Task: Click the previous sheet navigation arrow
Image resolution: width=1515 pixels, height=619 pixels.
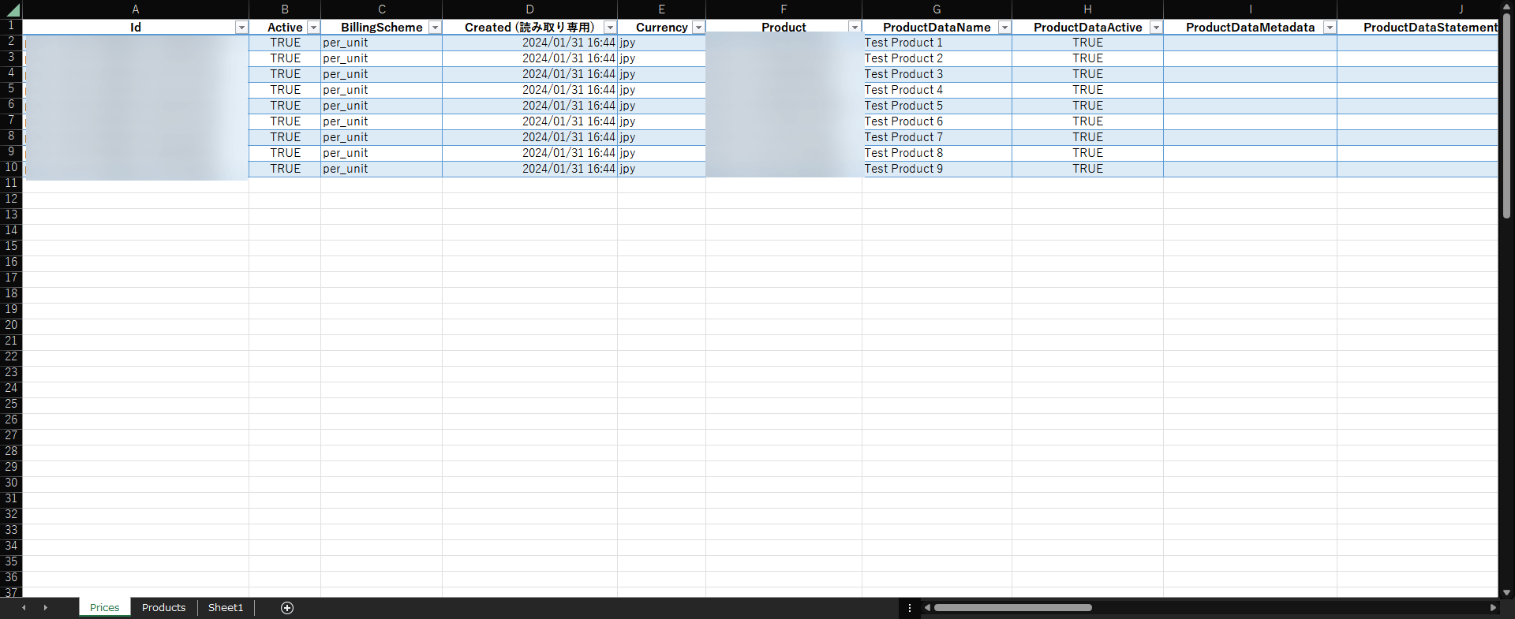Action: tap(24, 607)
